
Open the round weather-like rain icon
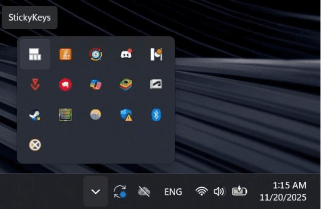(96, 115)
